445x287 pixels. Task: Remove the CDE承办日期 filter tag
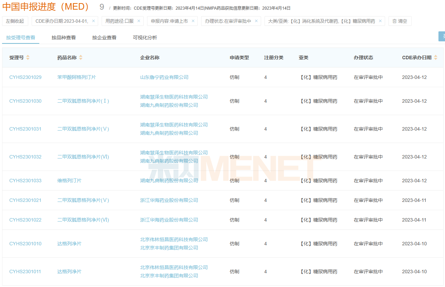(x=93, y=21)
